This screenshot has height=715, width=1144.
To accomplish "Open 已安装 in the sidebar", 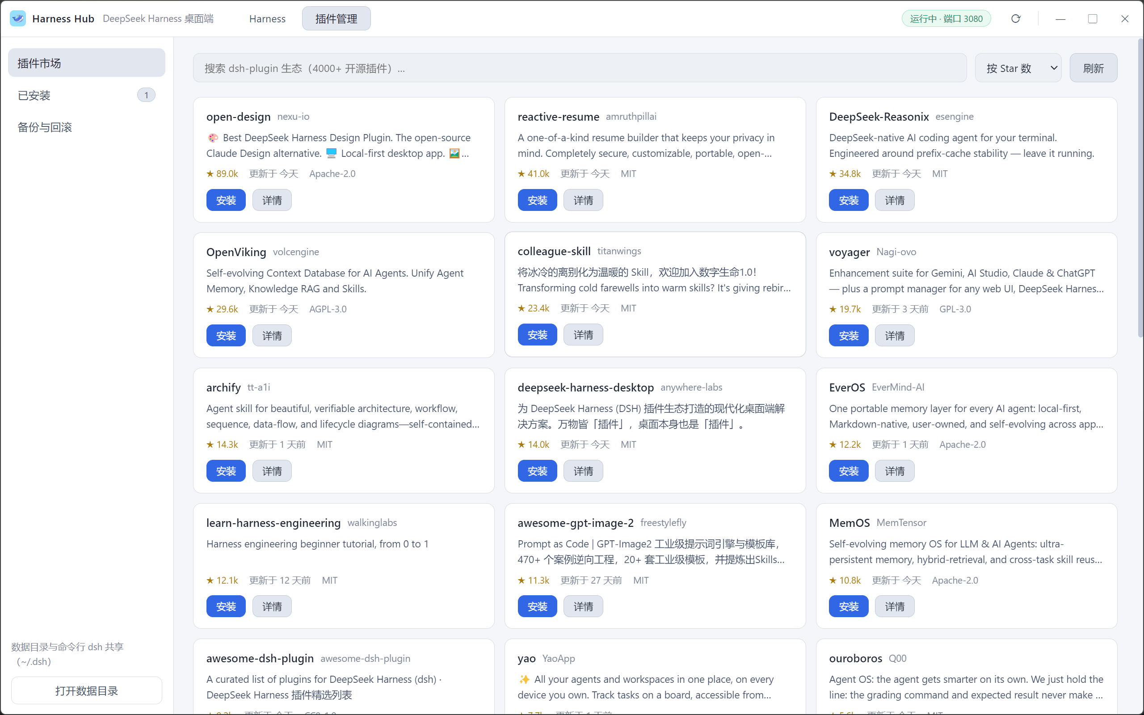I will [x=87, y=95].
